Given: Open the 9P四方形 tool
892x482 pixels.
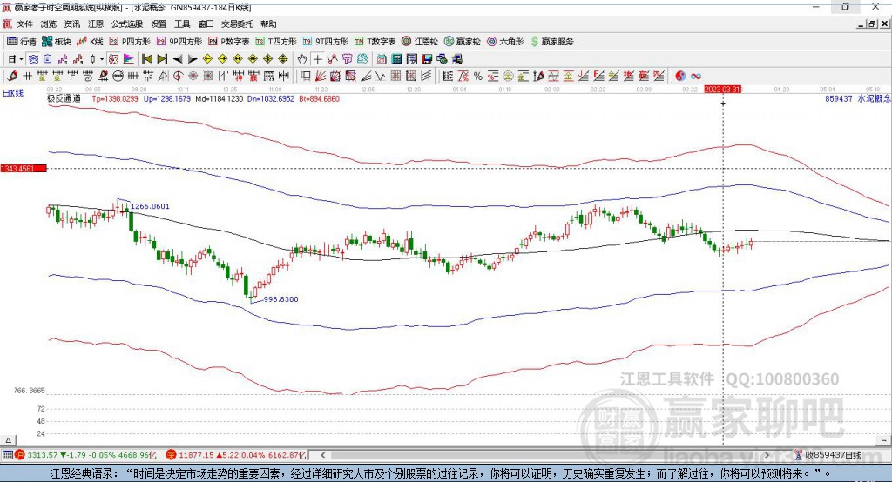Looking at the screenshot, I should (x=179, y=42).
